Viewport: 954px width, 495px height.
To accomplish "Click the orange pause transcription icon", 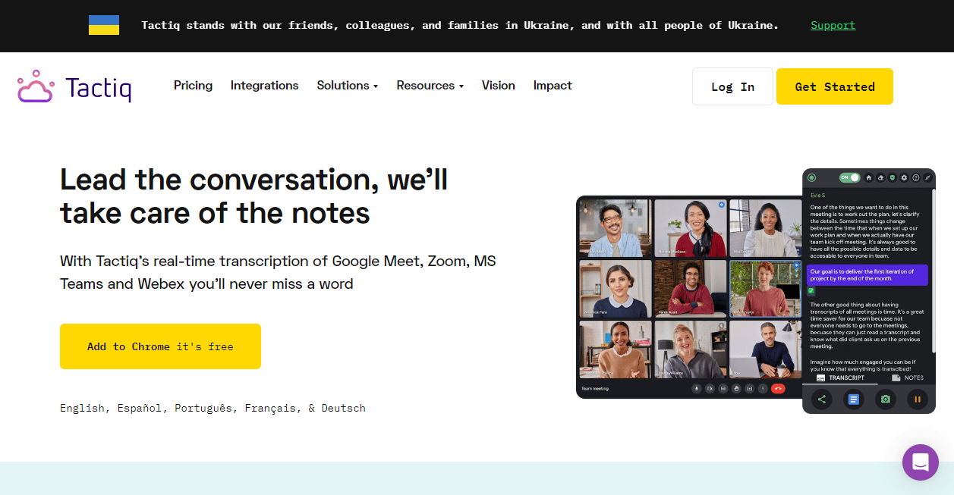I will tap(918, 399).
